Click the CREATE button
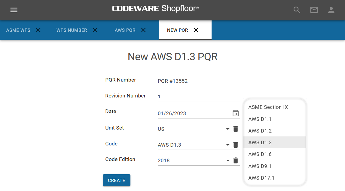Viewport: 345px width, 191px height. (116, 180)
